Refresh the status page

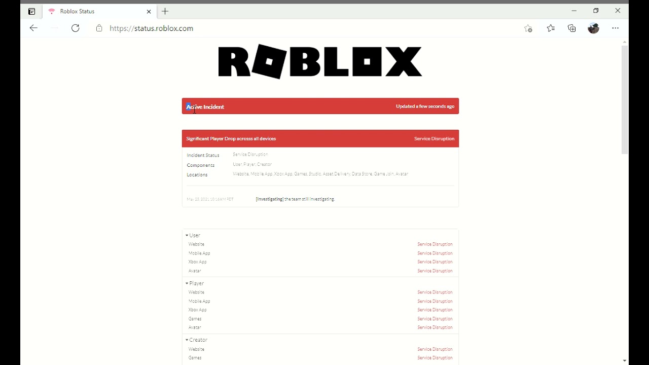click(x=76, y=28)
